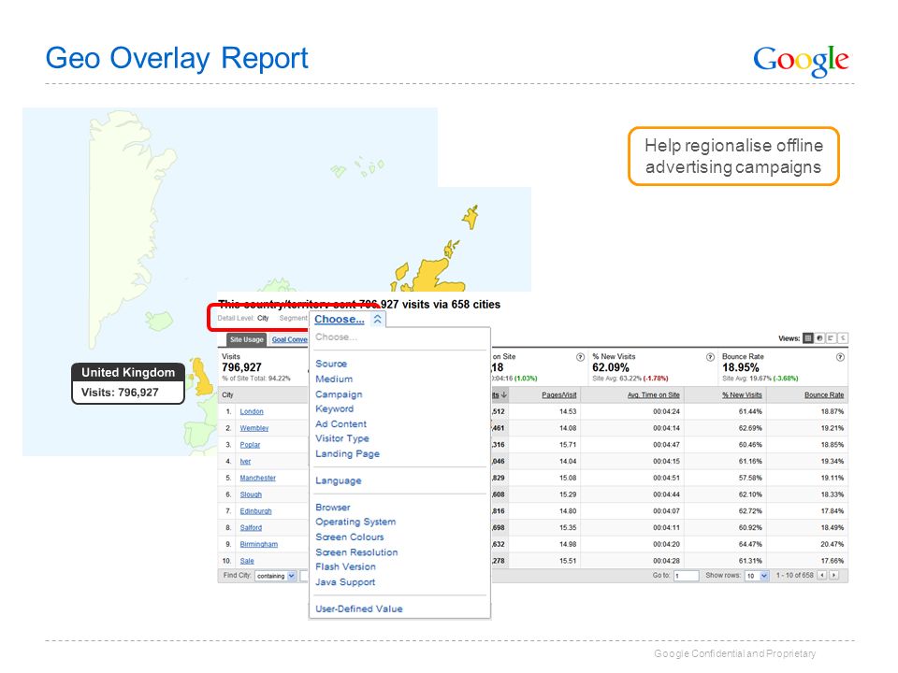
Task: Open help icon beside 'on Site' metric
Action: (580, 356)
